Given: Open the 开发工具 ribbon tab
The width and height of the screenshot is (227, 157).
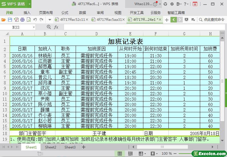Looking at the screenshot, I should tap(137, 13).
